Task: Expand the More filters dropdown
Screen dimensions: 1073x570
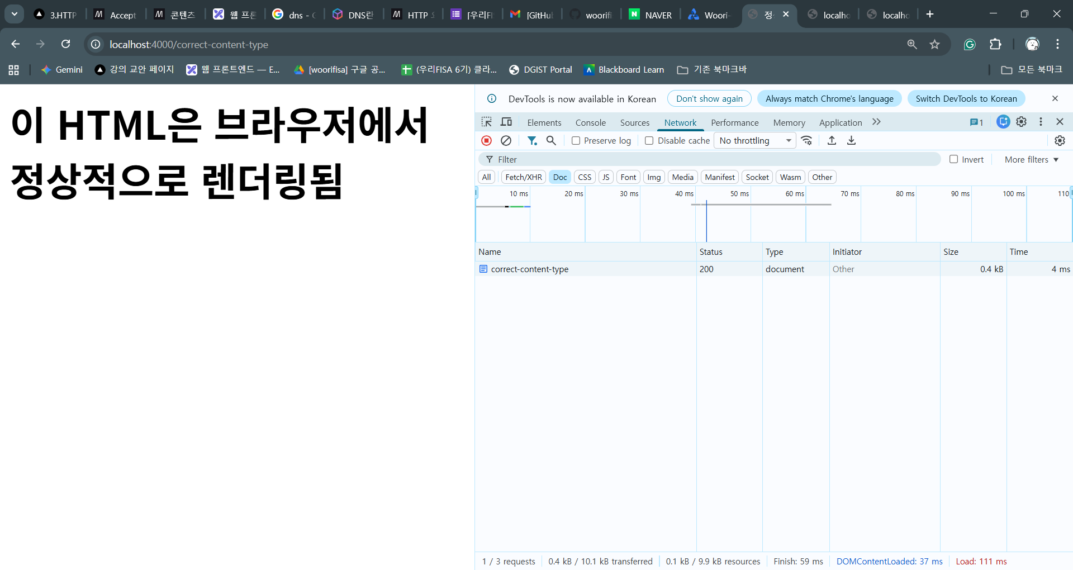Action: 1032,159
